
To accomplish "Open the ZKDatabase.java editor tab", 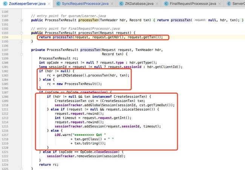I will click(x=139, y=4).
